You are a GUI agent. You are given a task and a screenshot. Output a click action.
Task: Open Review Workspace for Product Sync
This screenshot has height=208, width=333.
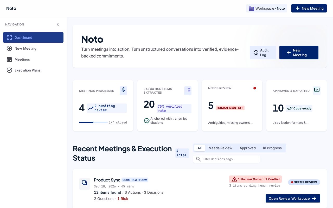293,198
